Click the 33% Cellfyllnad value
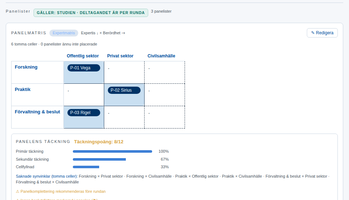This screenshot has width=349, height=200. pyautogui.click(x=165, y=167)
